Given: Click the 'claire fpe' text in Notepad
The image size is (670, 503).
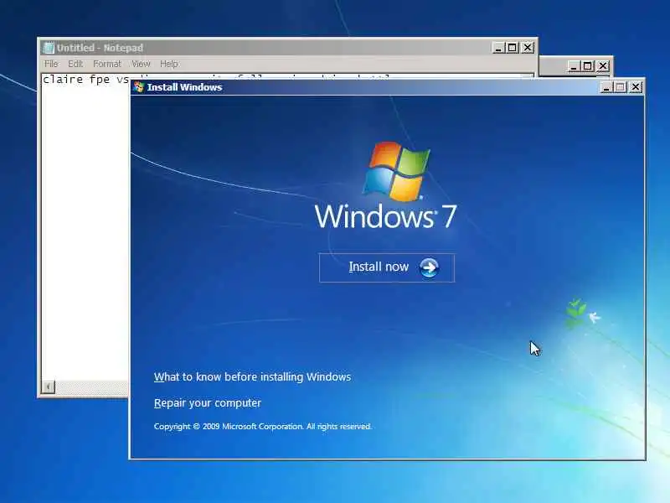Looking at the screenshot, I should (x=76, y=79).
